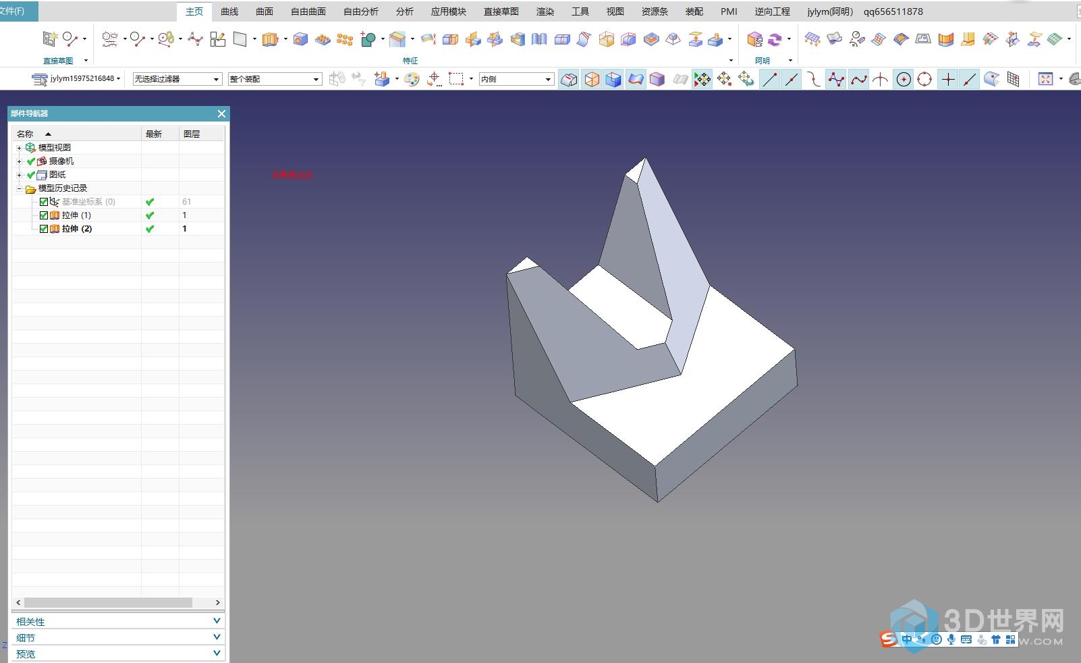
Task: Click the gray Face Analysis display icon
Action: coord(680,79)
